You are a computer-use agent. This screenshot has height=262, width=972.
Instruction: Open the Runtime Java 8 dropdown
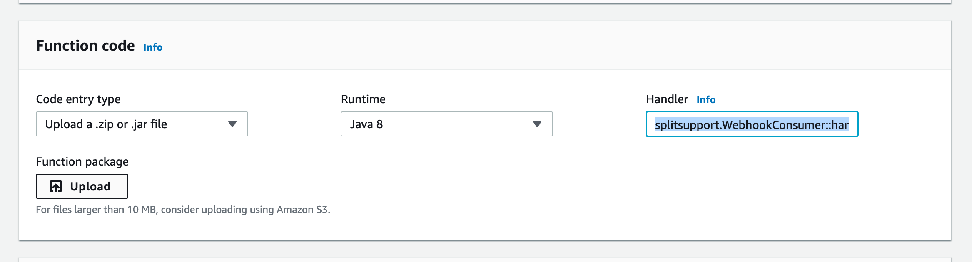click(x=446, y=124)
